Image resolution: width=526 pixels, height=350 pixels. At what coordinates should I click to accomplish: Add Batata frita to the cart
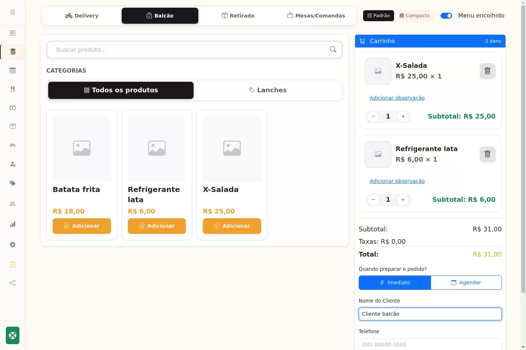tap(82, 226)
